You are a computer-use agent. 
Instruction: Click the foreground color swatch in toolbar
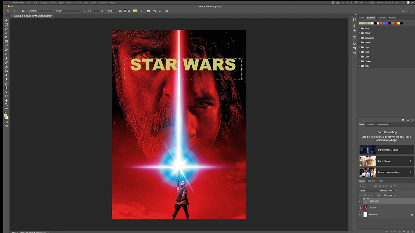[5, 116]
